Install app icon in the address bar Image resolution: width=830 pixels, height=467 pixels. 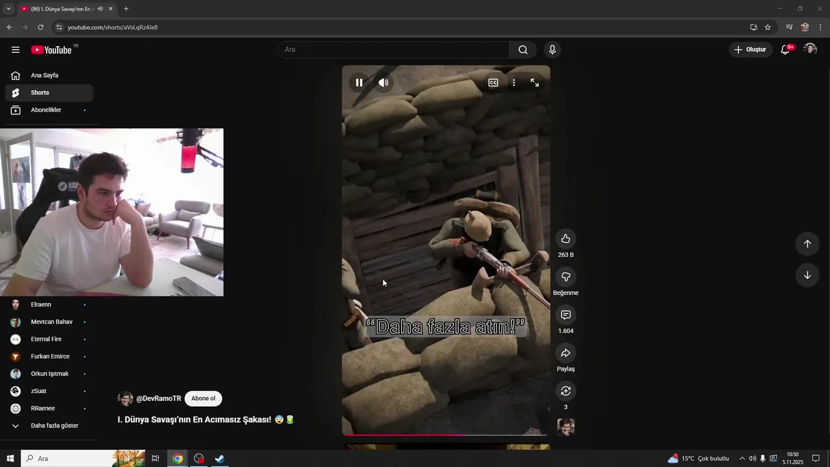753,27
